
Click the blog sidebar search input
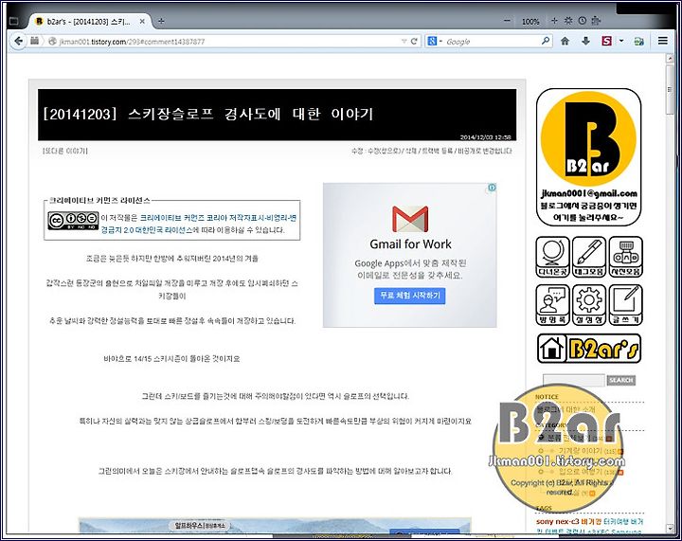(x=574, y=381)
